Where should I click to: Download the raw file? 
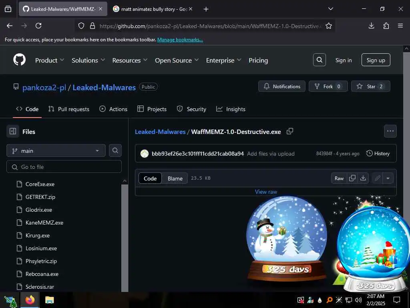(x=363, y=178)
